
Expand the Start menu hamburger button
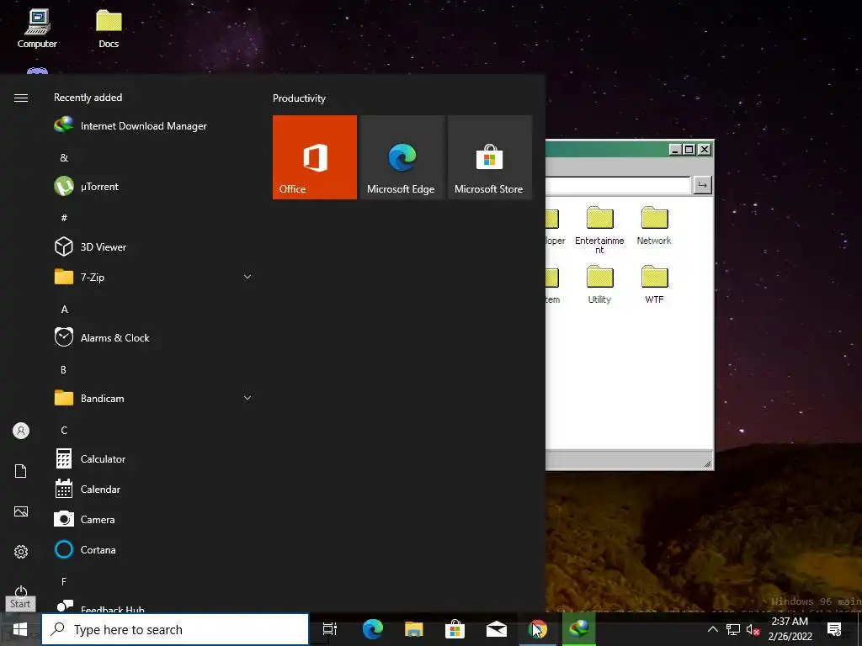pos(21,98)
